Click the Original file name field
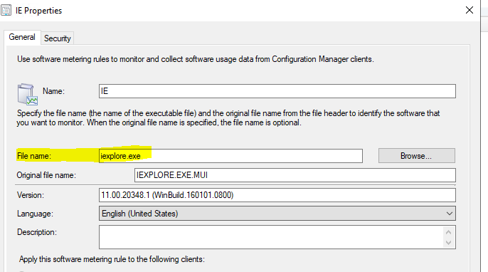 (295, 175)
